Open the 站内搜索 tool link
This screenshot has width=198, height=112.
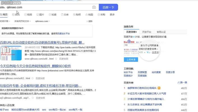[156, 72]
